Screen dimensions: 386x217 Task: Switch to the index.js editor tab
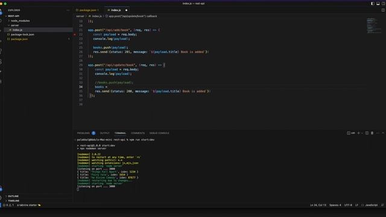(x=116, y=10)
